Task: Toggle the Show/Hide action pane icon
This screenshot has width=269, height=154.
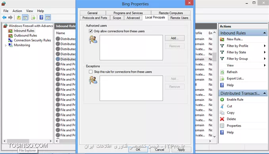Action: pos(48,17)
